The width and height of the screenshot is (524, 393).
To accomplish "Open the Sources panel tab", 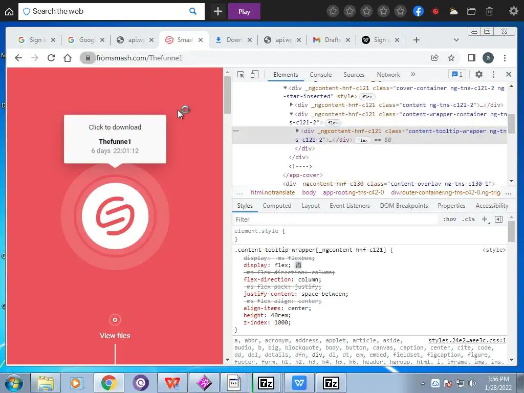I will 354,75.
